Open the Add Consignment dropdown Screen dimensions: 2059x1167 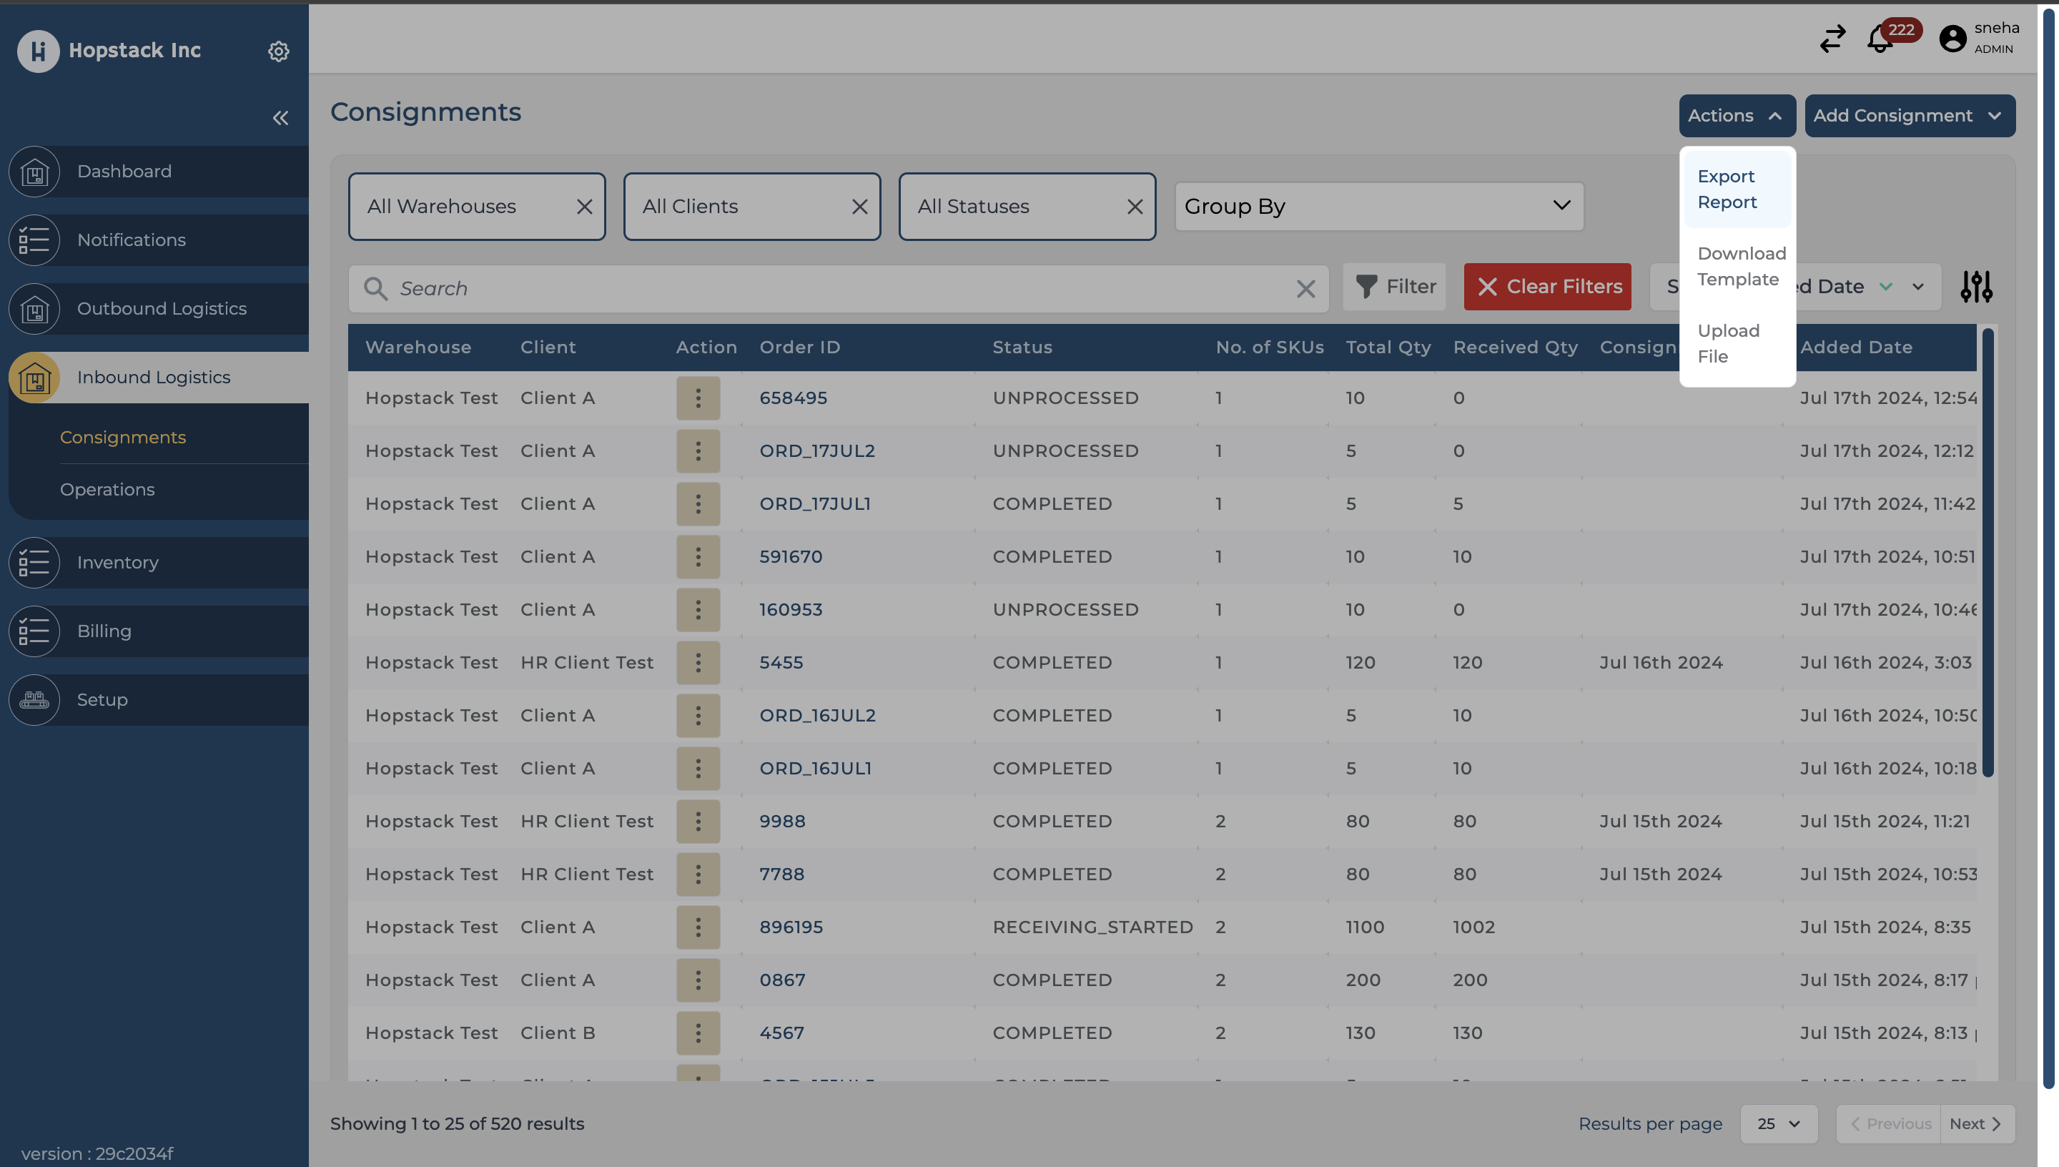click(1909, 115)
